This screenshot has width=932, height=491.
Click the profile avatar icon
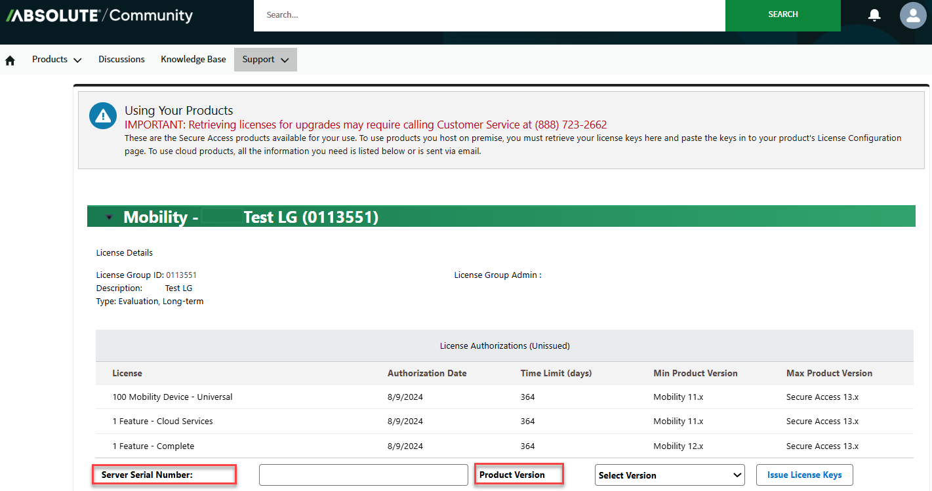pos(913,15)
